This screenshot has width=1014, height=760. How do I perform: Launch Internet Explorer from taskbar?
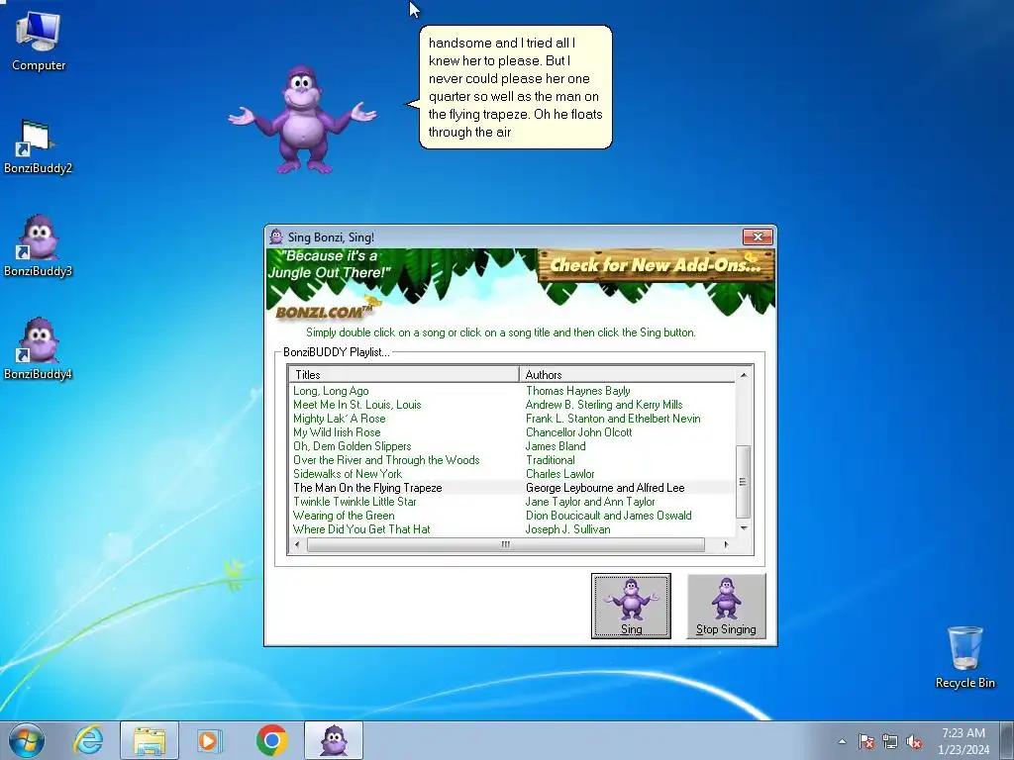coord(88,740)
